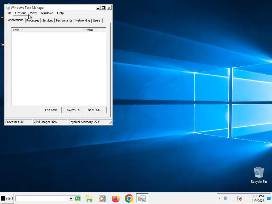
Task: Maximize the Task Manager window
Action: coord(103,8)
